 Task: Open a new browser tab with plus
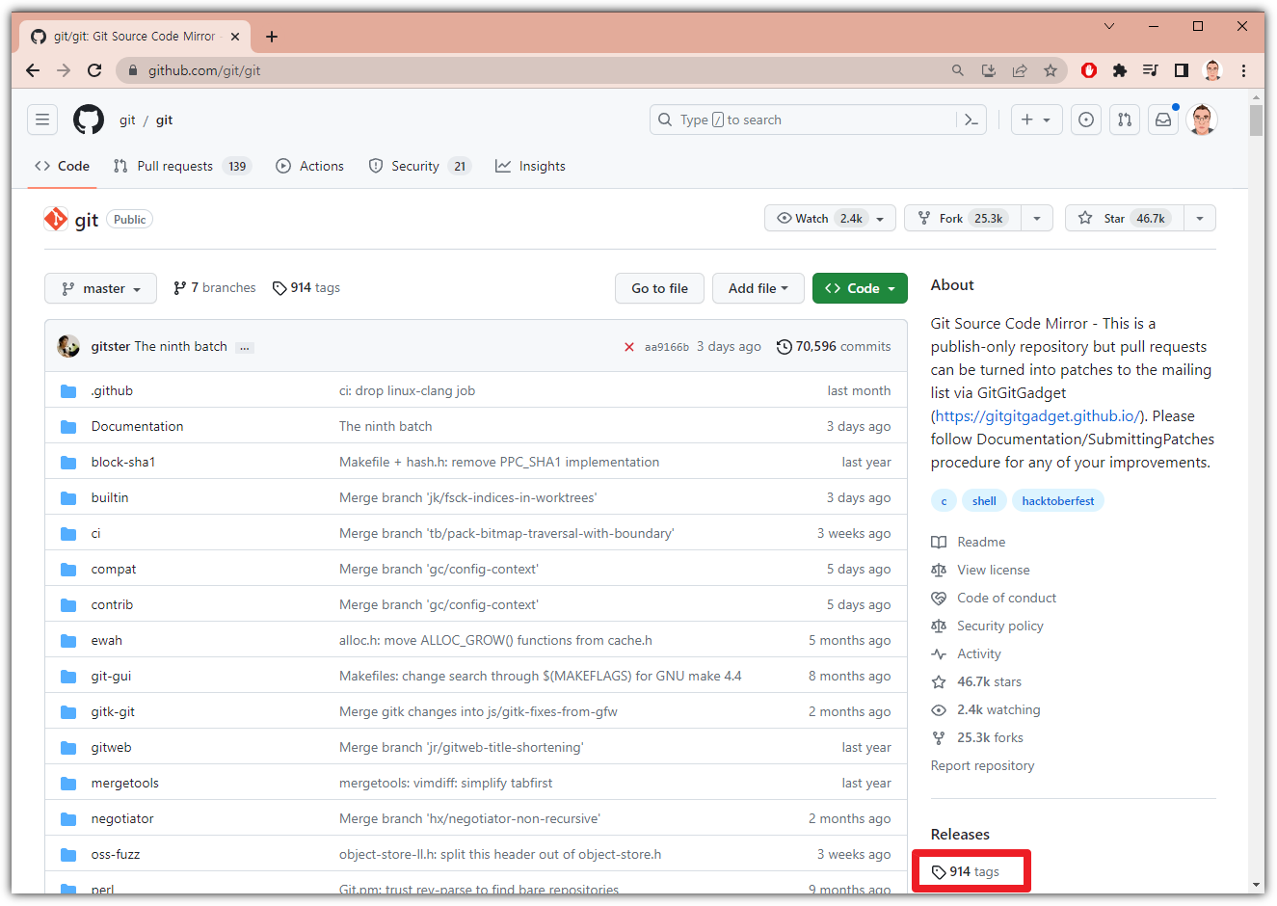coord(272,37)
